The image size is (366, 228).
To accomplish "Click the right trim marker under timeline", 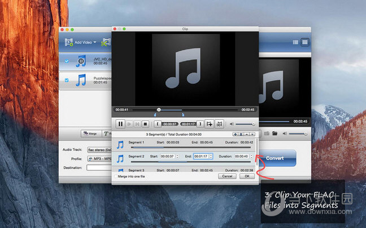I will (x=183, y=114).
